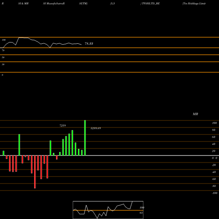Click the MR axis label -20
Viewport: 219px width, 219px height.
point(214,165)
